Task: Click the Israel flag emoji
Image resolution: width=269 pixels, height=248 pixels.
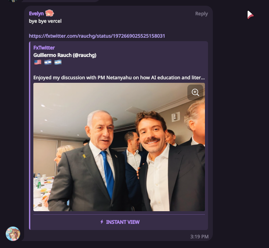Action: [x=48, y=63]
